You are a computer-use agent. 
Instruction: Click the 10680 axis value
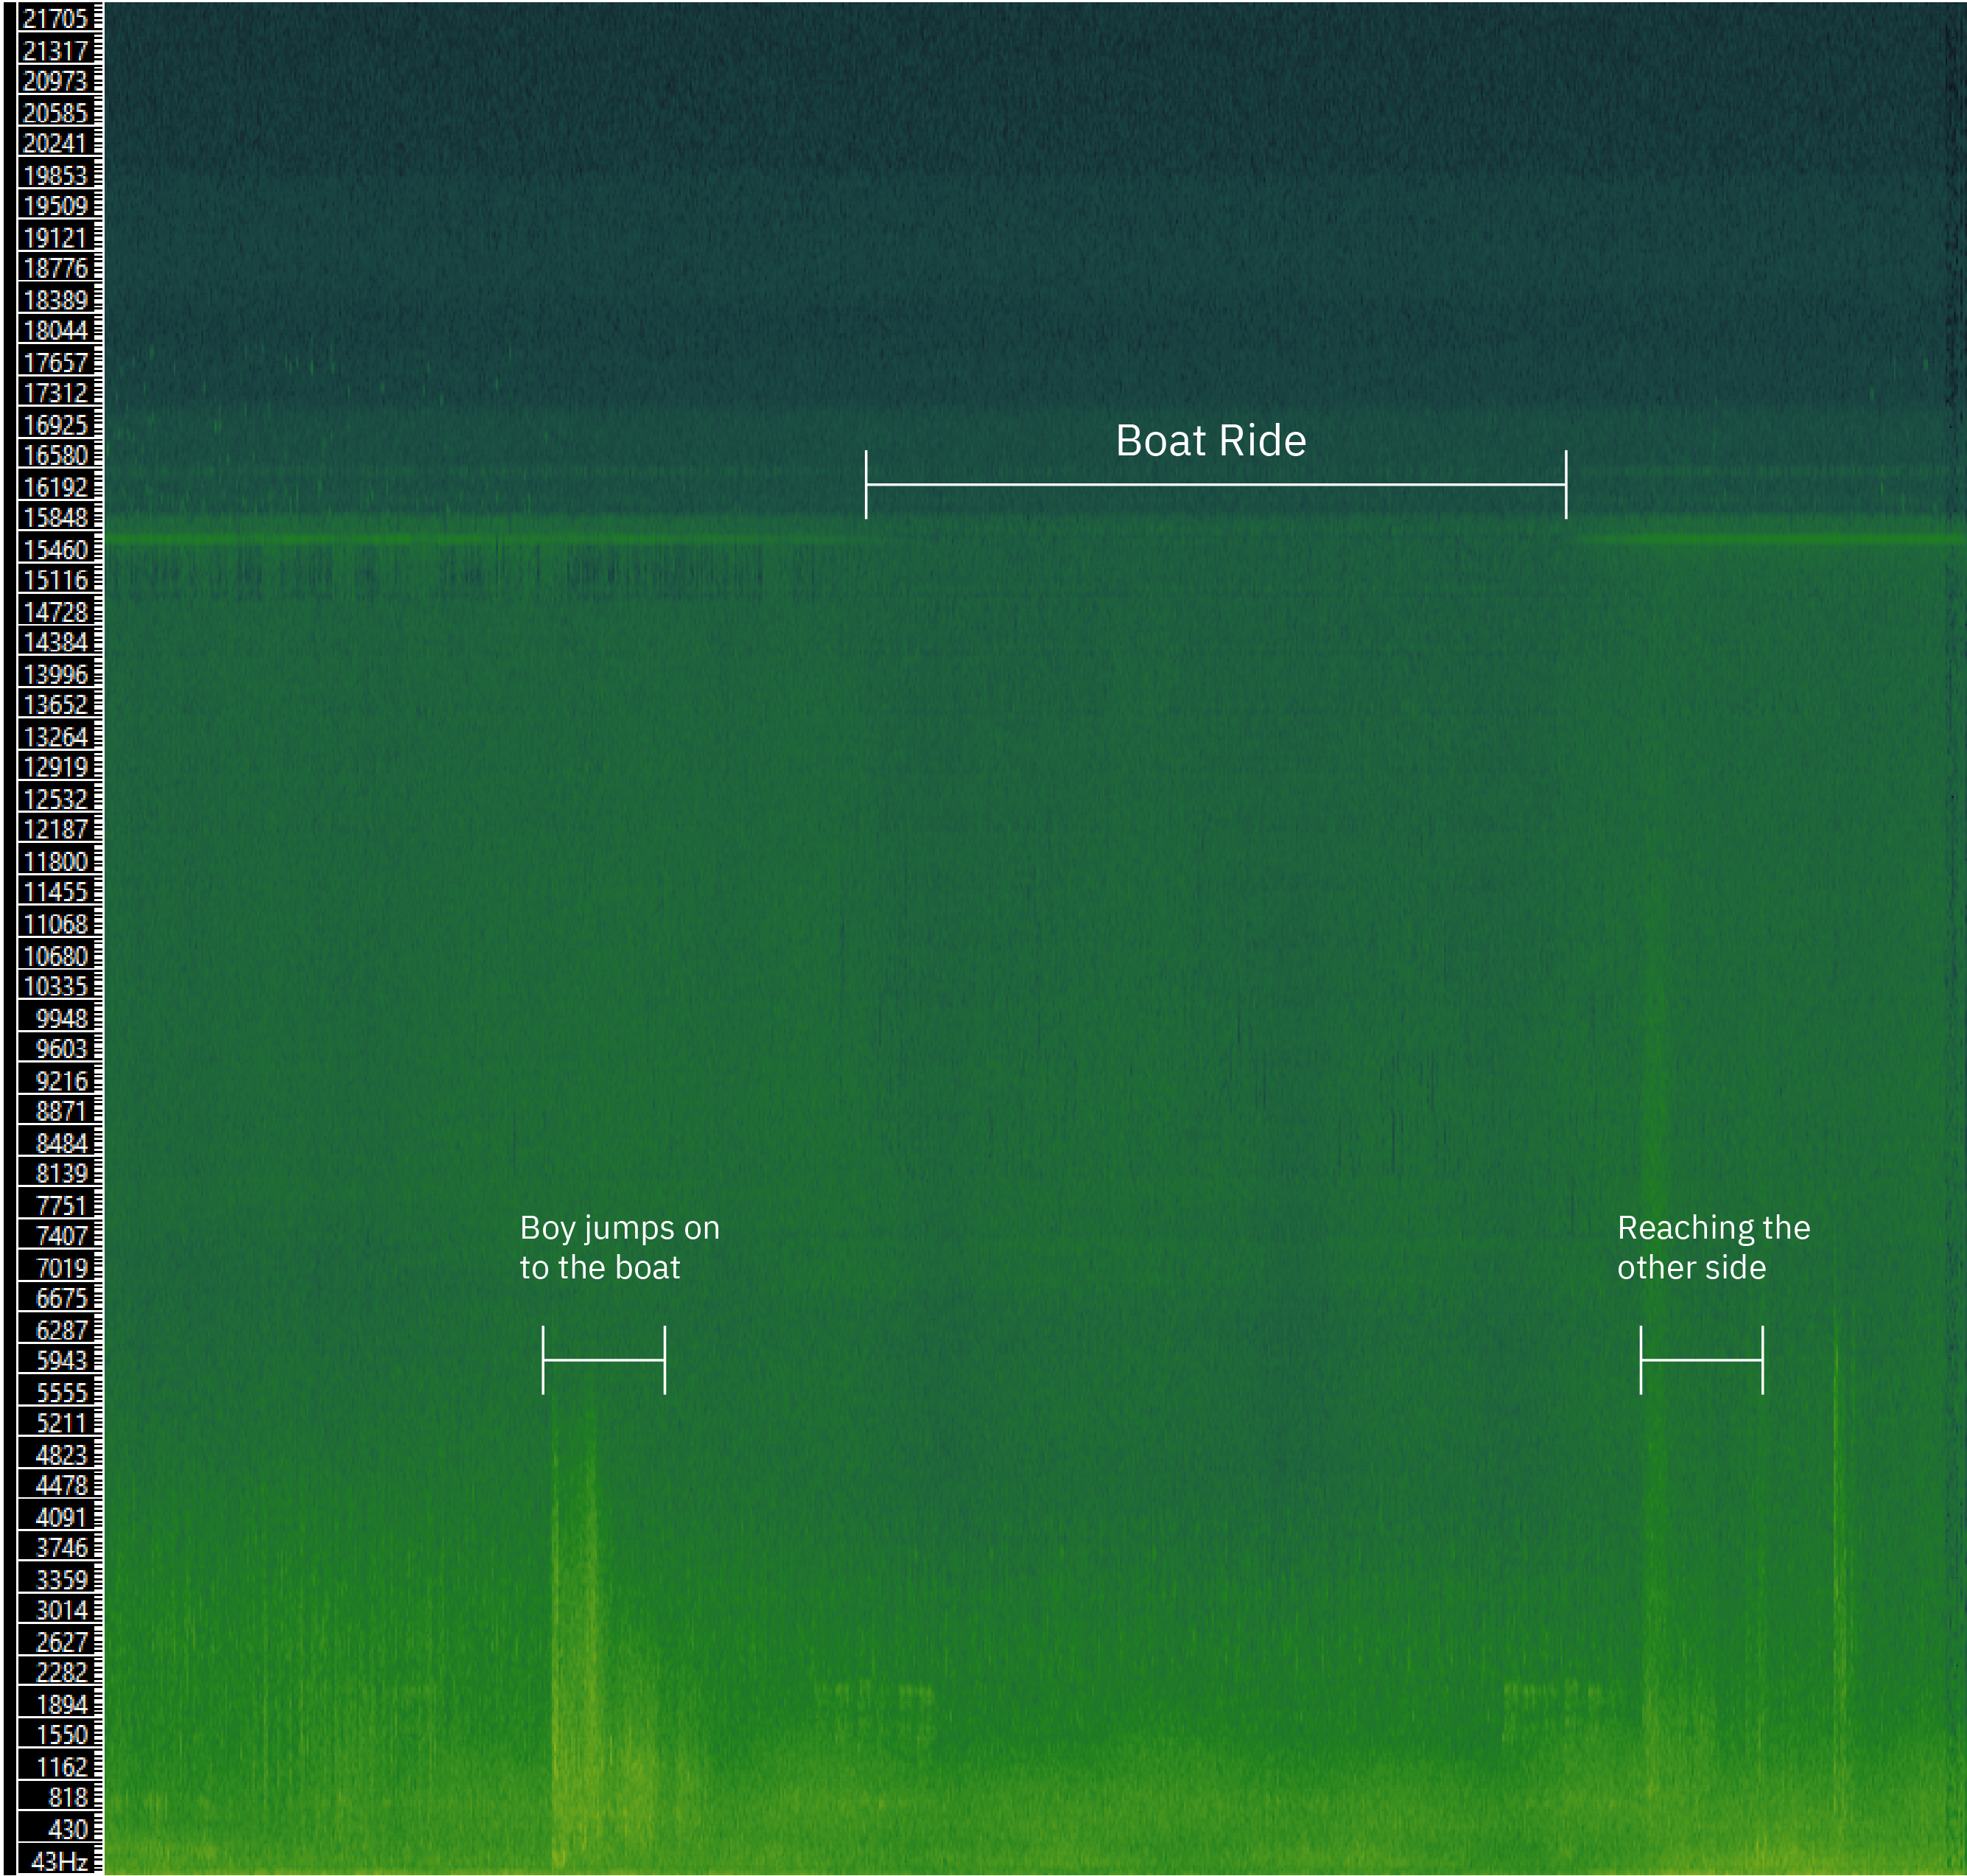[56, 955]
